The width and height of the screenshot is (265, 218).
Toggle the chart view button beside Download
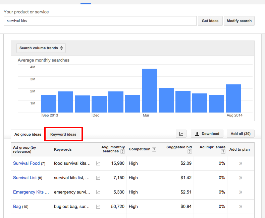point(181,134)
